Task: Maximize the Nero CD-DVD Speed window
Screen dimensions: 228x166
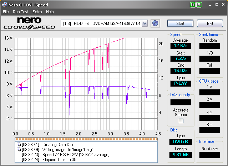Action: click(217, 5)
